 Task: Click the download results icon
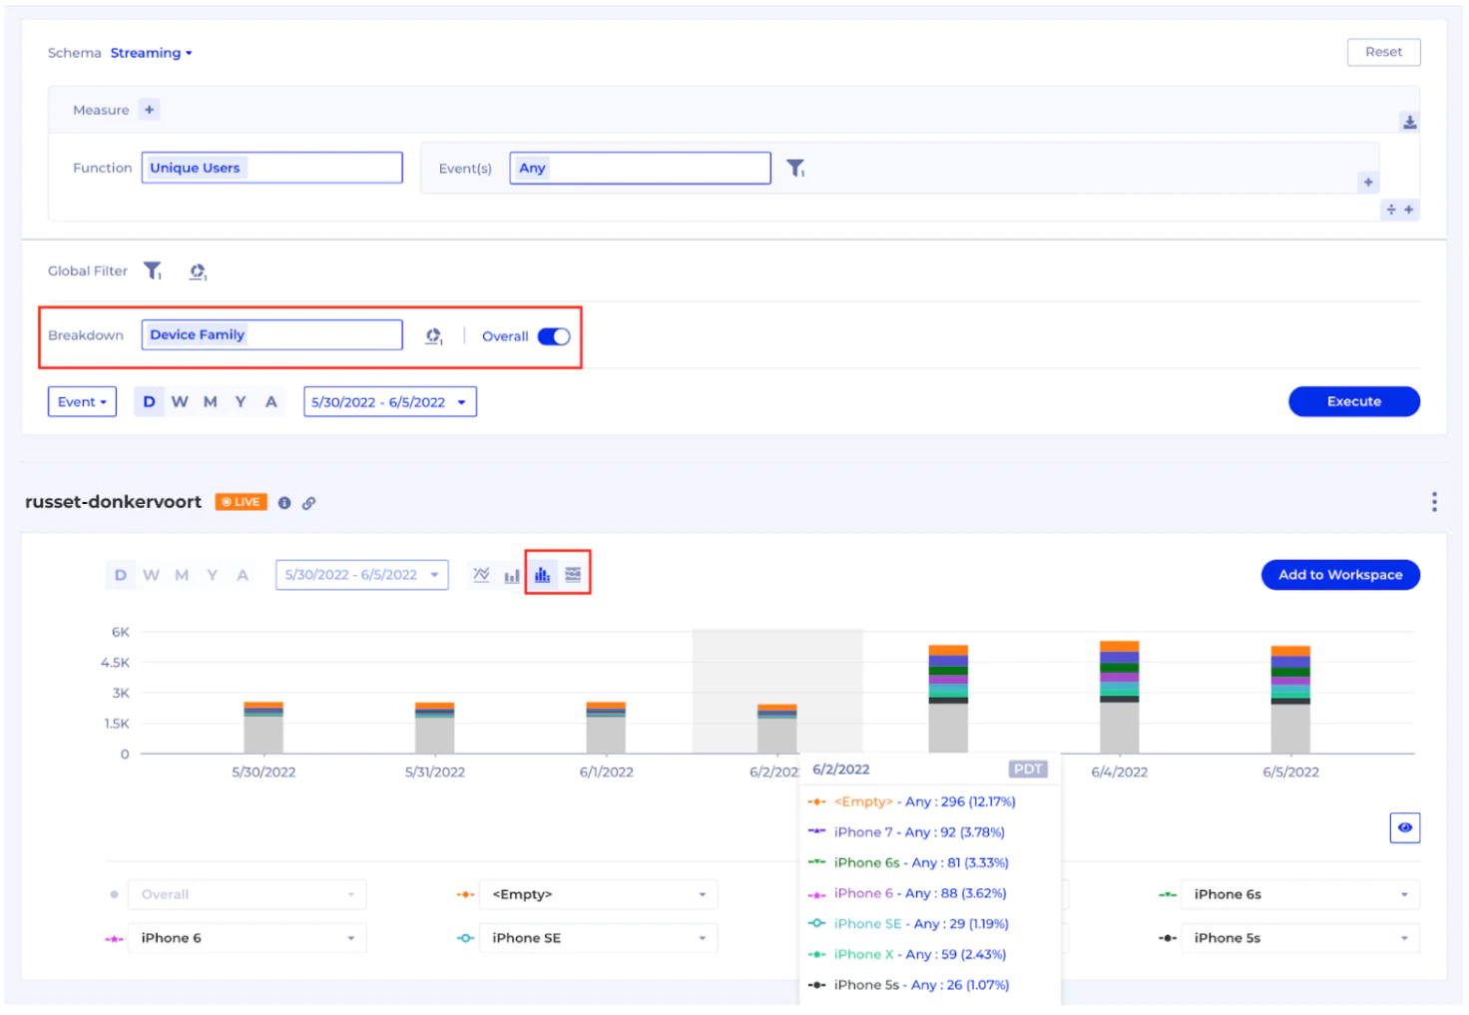pos(1409,122)
